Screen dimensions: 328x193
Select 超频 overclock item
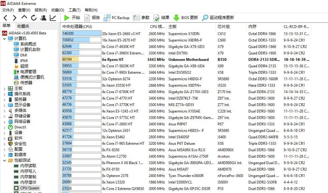point(21,66)
